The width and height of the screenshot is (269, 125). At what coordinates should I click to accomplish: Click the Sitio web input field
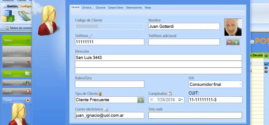pos(195,115)
